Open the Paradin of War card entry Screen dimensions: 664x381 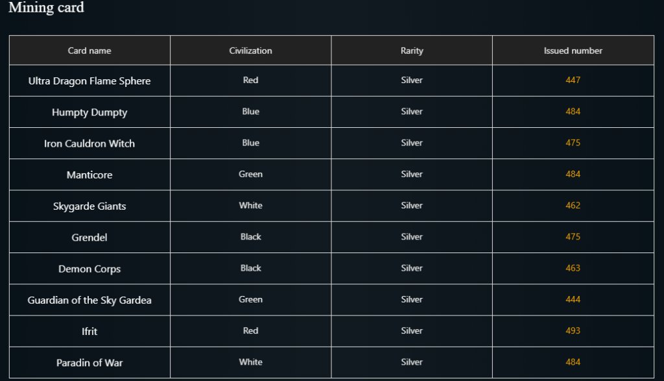89,363
